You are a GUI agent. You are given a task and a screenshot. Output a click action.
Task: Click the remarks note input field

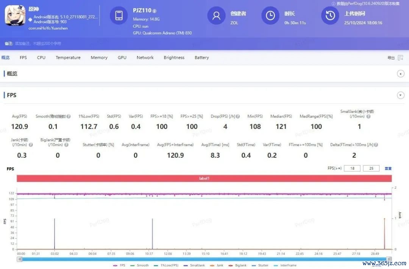point(38,44)
